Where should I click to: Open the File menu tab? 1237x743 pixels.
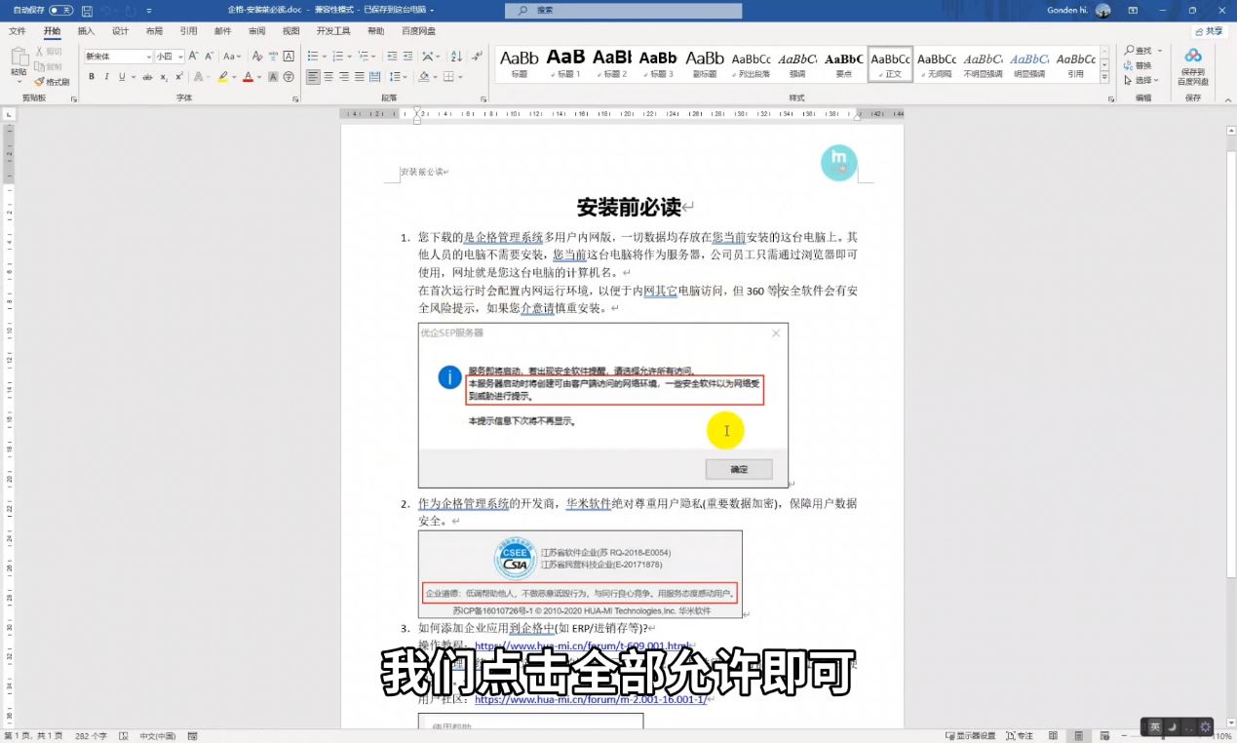(x=18, y=31)
